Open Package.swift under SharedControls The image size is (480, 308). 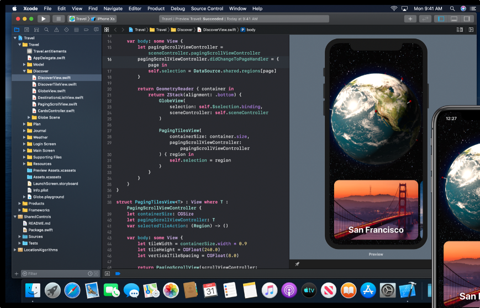click(x=40, y=230)
